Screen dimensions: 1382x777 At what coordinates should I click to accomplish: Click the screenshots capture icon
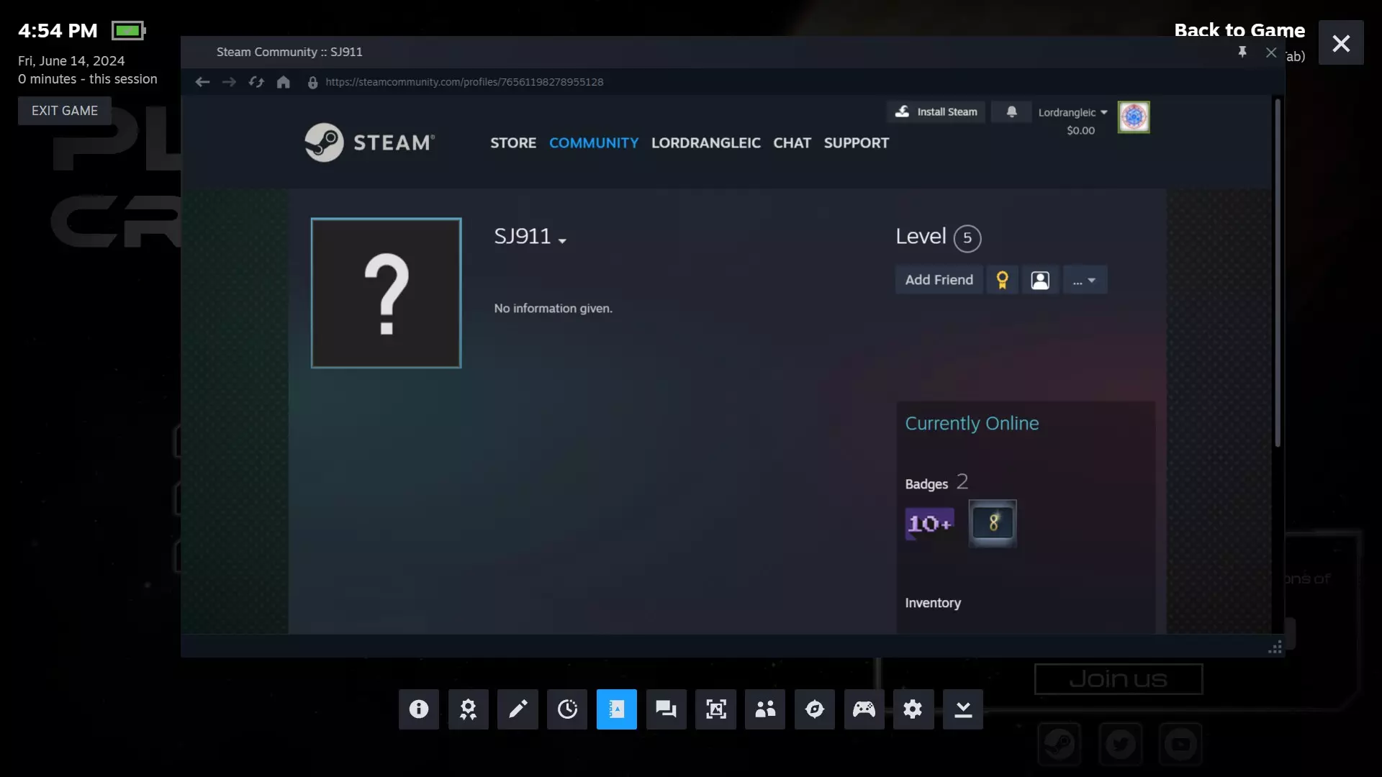(715, 709)
